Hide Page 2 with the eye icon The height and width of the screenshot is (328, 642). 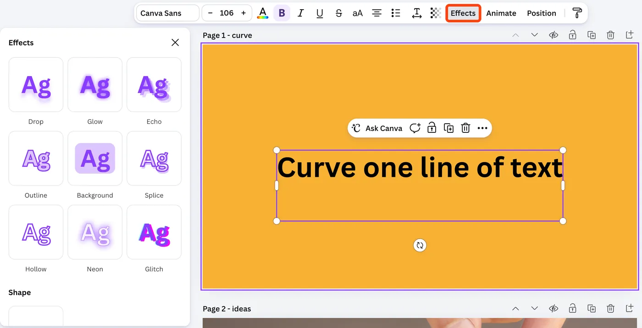coord(553,309)
